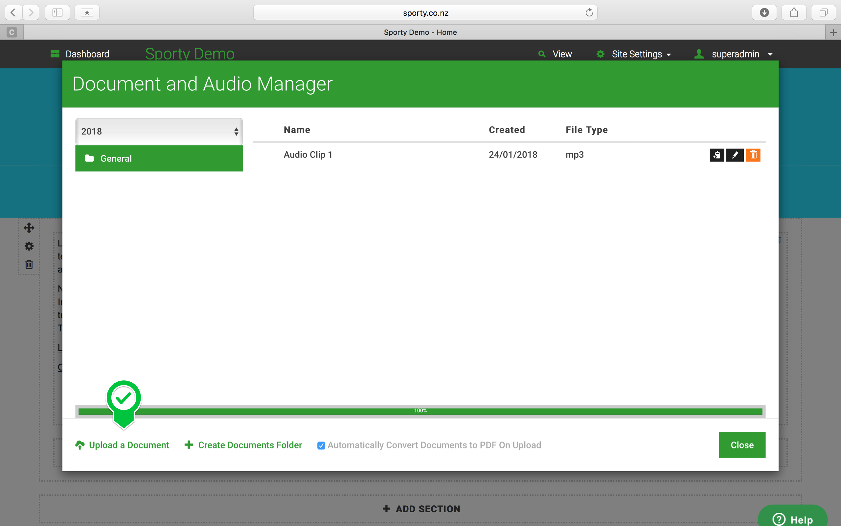Screen dimensions: 841x526
Task: Reload the page with the refresh icon
Action: tap(589, 12)
